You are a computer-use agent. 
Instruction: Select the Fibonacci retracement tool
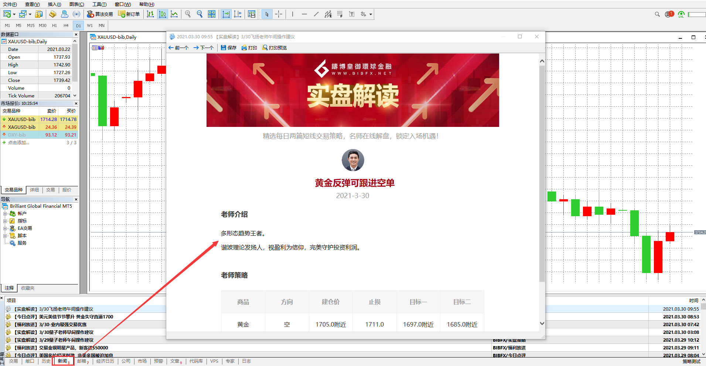pyautogui.click(x=340, y=14)
